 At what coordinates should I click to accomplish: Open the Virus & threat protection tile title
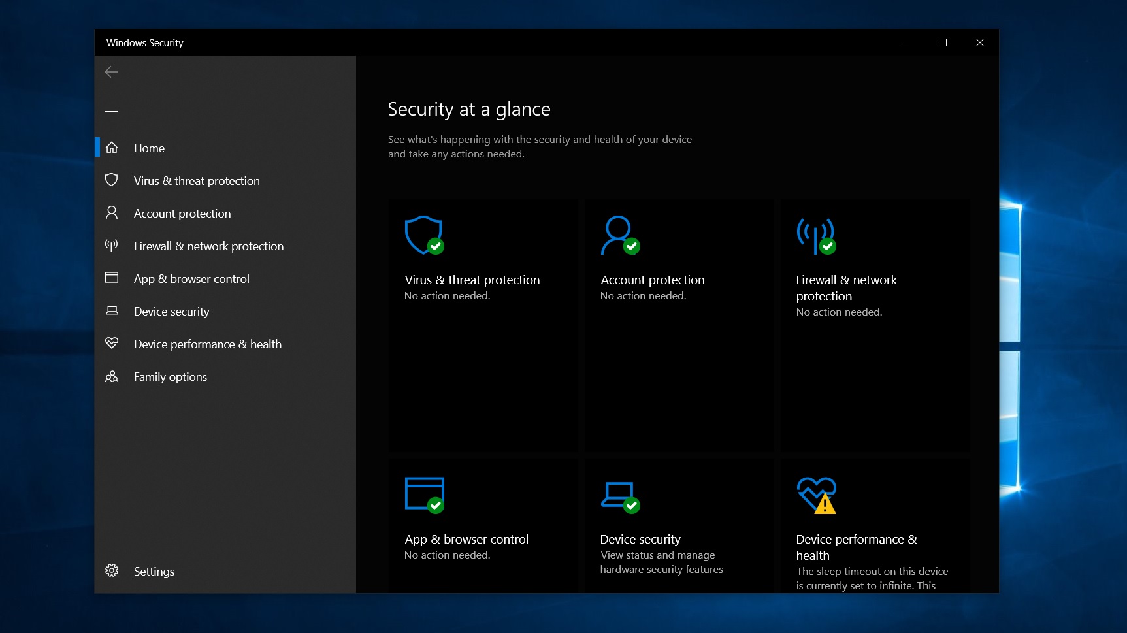tap(472, 280)
